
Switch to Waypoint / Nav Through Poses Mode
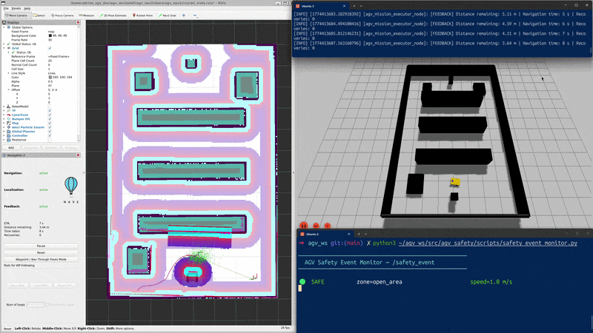pyautogui.click(x=41, y=260)
